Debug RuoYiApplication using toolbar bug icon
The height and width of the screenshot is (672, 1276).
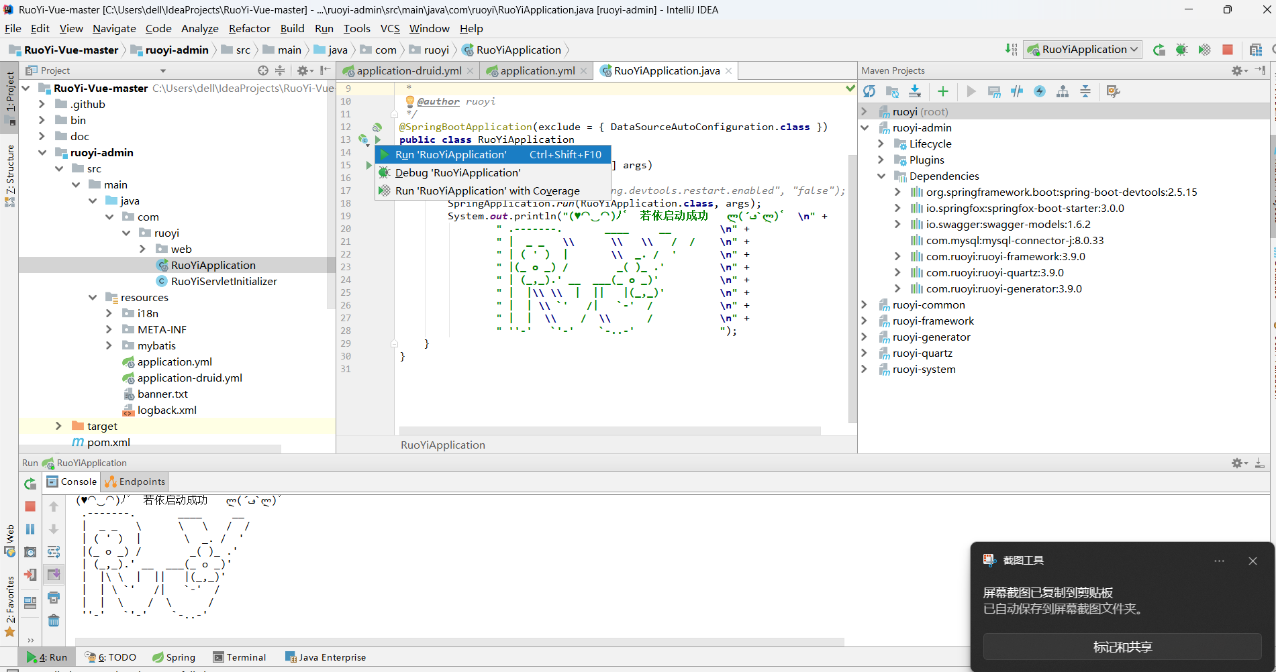1182,50
